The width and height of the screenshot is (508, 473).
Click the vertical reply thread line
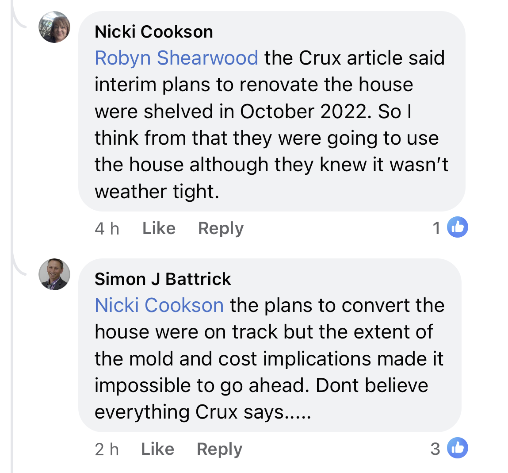(12, 354)
